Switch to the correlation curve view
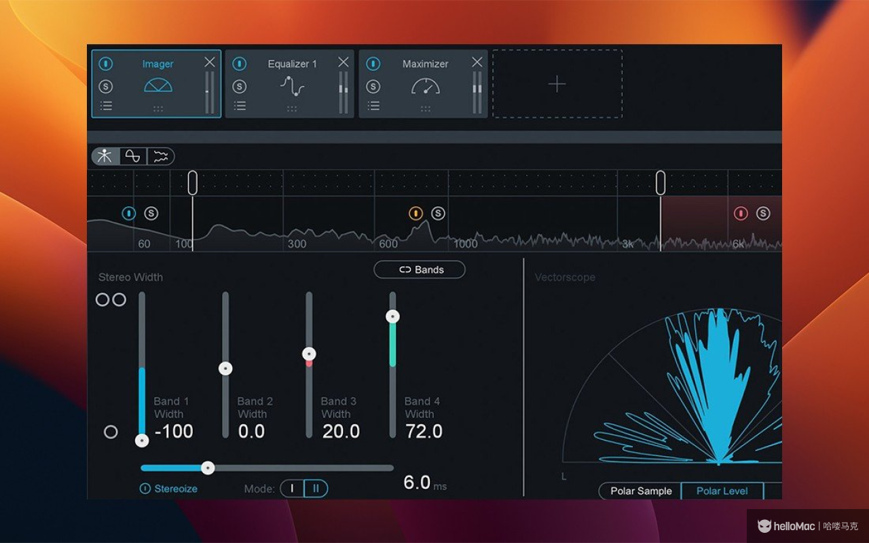Screen dimensions: 869x543 (133, 157)
